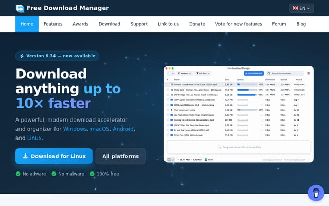Tick the checkbox on The Last Man on Earth row
The height and width of the screenshot is (206, 329).
point(168,95)
